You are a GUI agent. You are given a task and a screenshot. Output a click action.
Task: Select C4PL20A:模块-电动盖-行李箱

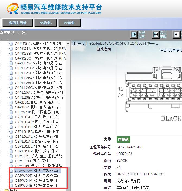tap(39, 92)
